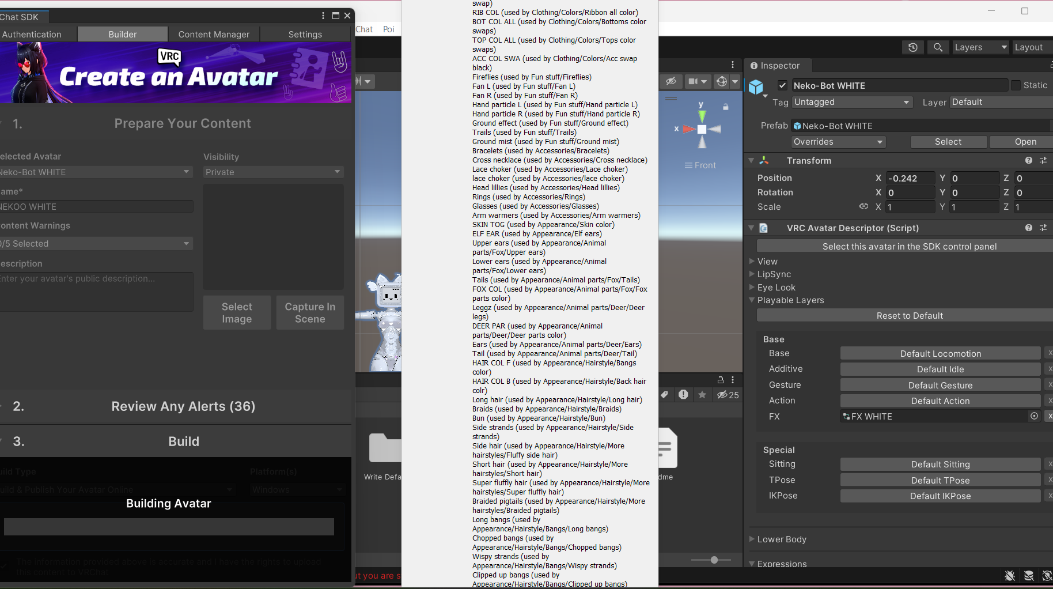Open the SDK Settings tab
Image resolution: width=1053 pixels, height=589 pixels.
(x=305, y=34)
